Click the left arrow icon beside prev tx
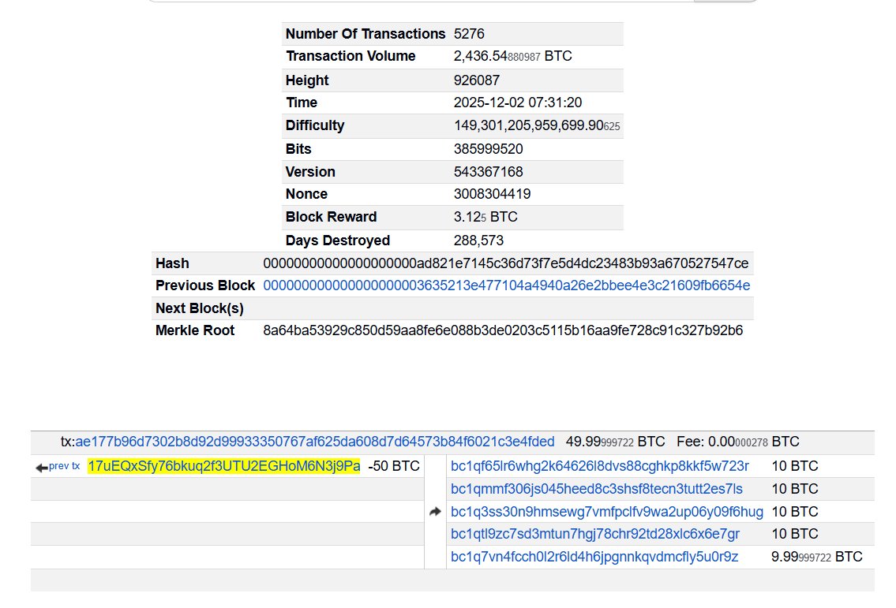Image resolution: width=896 pixels, height=608 pixels. coord(41,468)
